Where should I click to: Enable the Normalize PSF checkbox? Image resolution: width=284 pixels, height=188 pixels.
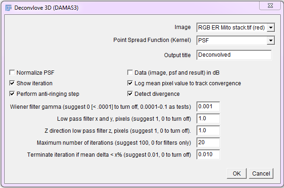12,73
